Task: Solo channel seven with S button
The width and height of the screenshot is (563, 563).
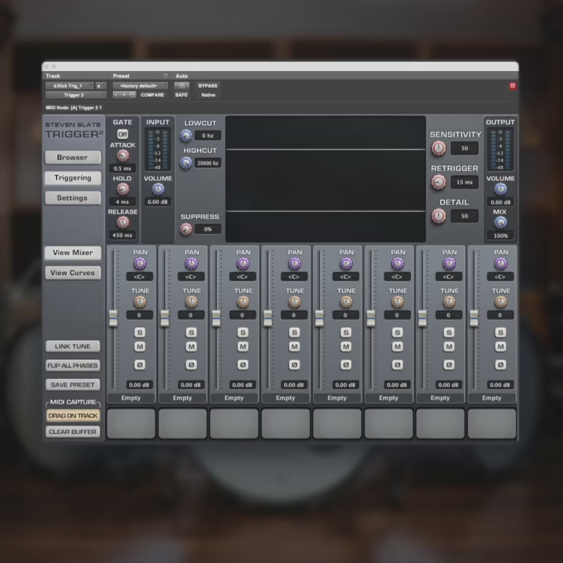Action: pos(449,333)
